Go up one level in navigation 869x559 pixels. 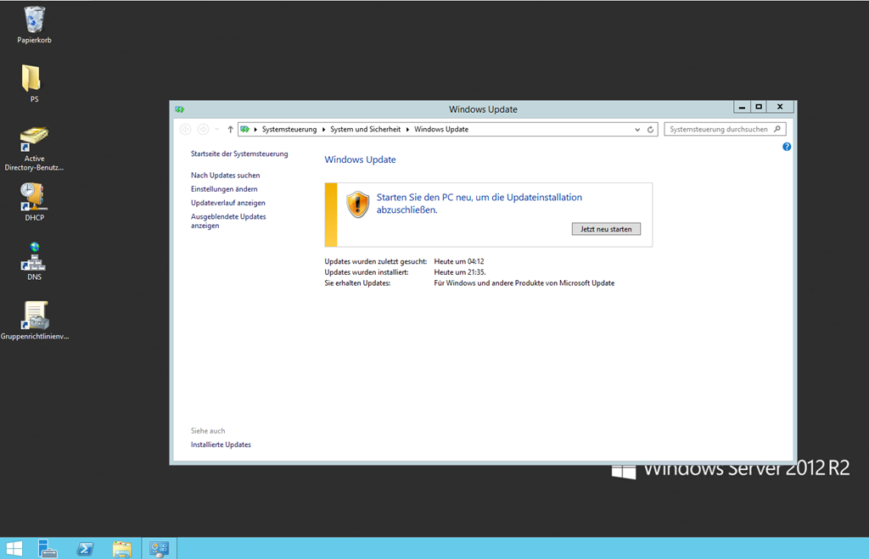230,130
